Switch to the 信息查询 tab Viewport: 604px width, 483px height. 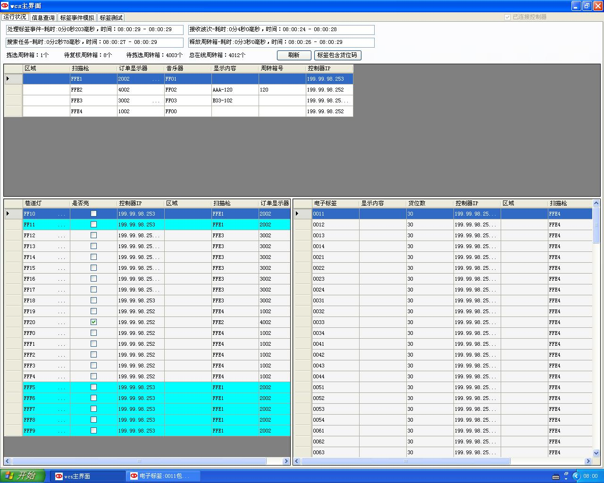pos(43,17)
